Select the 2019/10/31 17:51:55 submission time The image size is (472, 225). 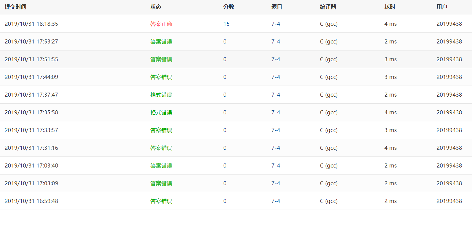pos(31,60)
